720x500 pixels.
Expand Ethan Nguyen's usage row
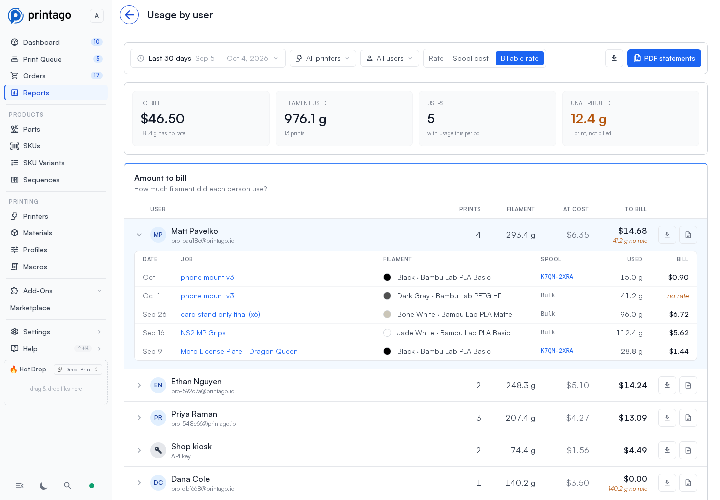139,385
